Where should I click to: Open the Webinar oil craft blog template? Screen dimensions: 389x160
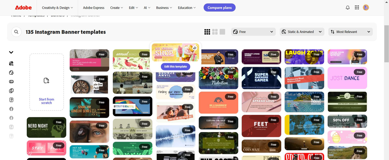click(x=89, y=60)
